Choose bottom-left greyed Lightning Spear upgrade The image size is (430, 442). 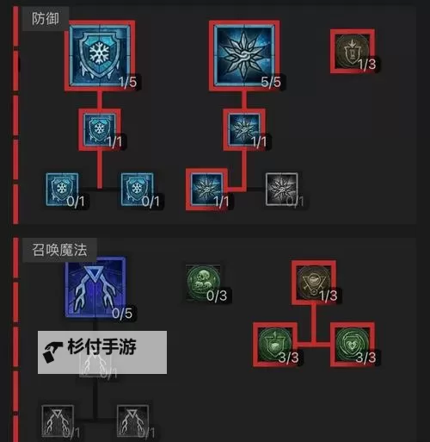tap(58, 420)
